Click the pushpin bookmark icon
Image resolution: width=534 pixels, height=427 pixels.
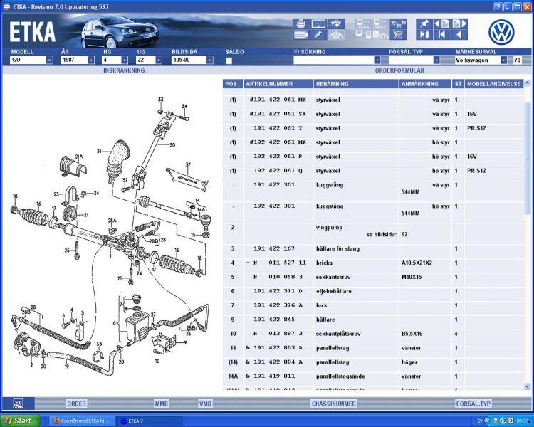(x=424, y=23)
